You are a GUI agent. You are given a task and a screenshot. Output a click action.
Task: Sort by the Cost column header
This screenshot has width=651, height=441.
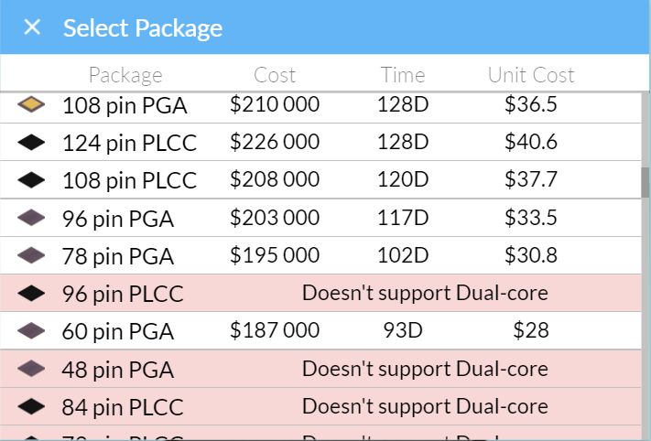click(275, 75)
